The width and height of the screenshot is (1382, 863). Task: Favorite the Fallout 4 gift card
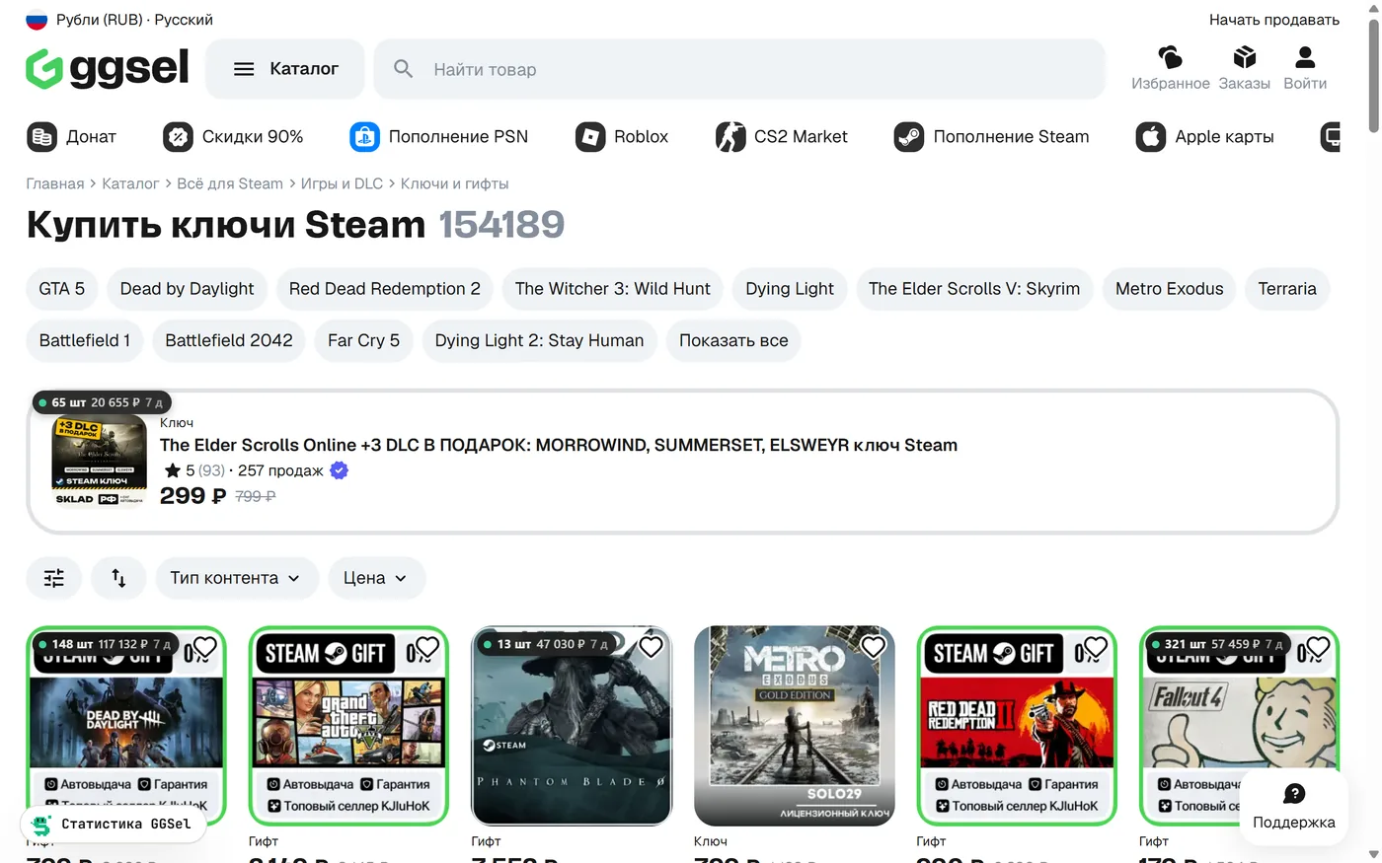click(1318, 647)
